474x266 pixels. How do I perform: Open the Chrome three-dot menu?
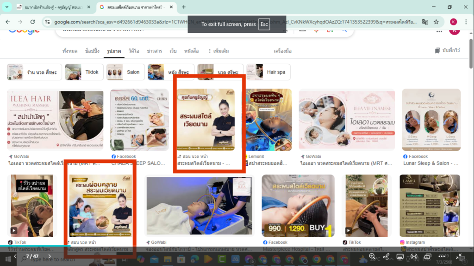coord(466,21)
